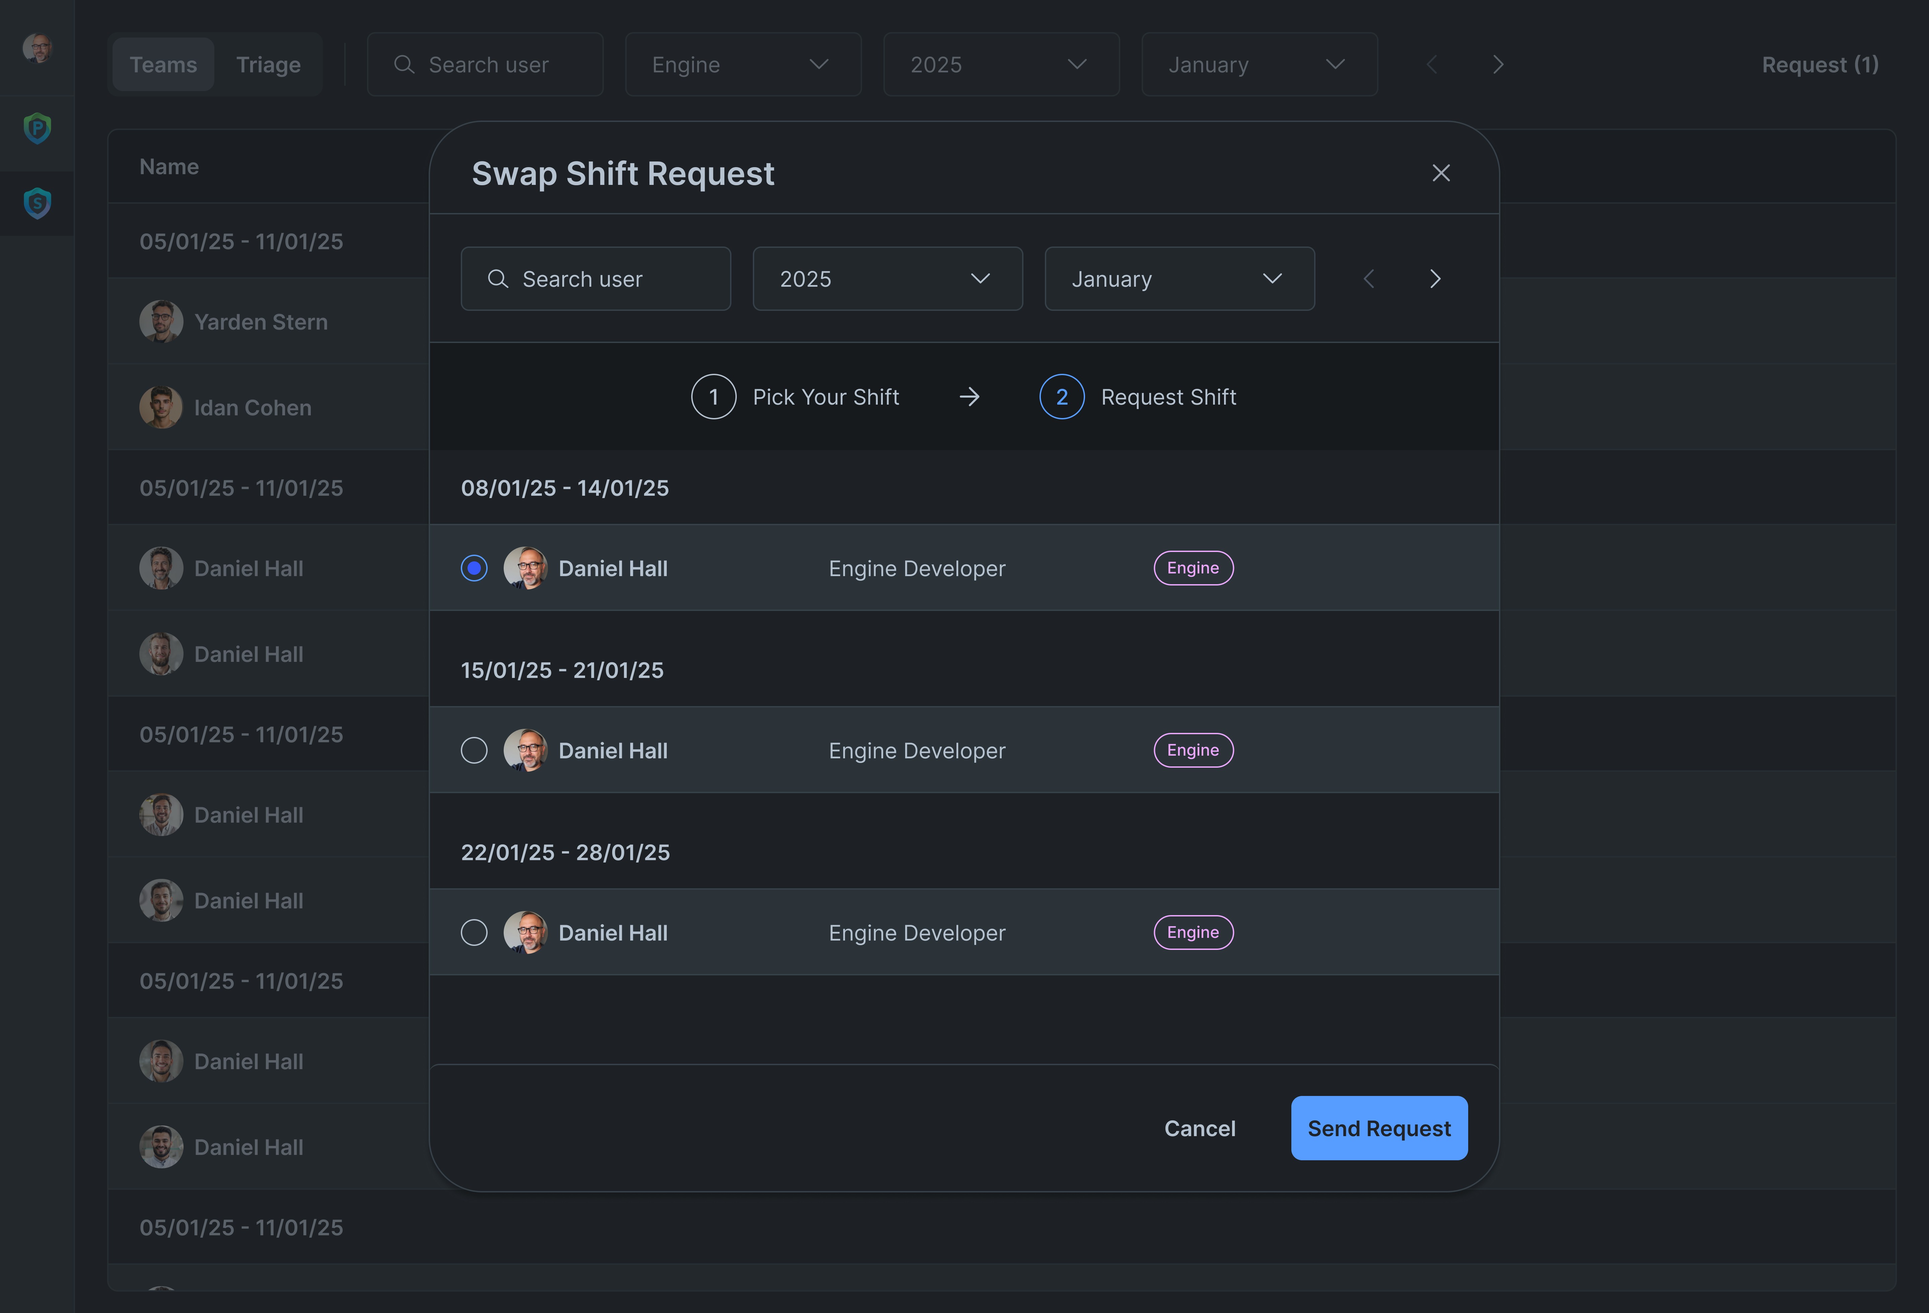Screen dimensions: 1929x1313
Task: Go to previous month in background toolbar
Action: pyautogui.click(x=1431, y=65)
